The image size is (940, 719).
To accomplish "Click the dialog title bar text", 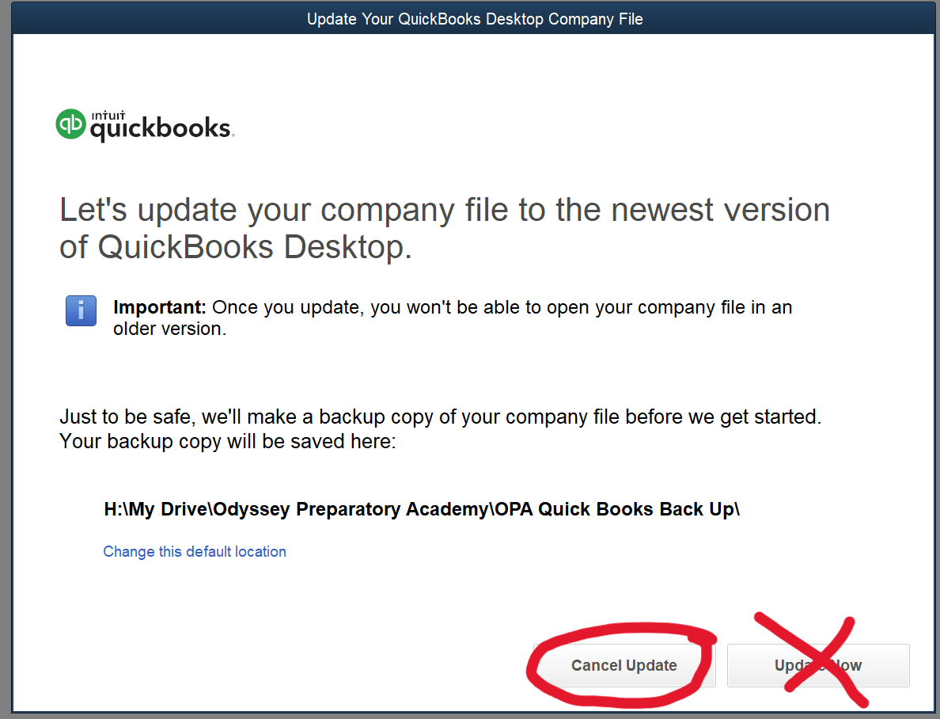I will pyautogui.click(x=475, y=19).
